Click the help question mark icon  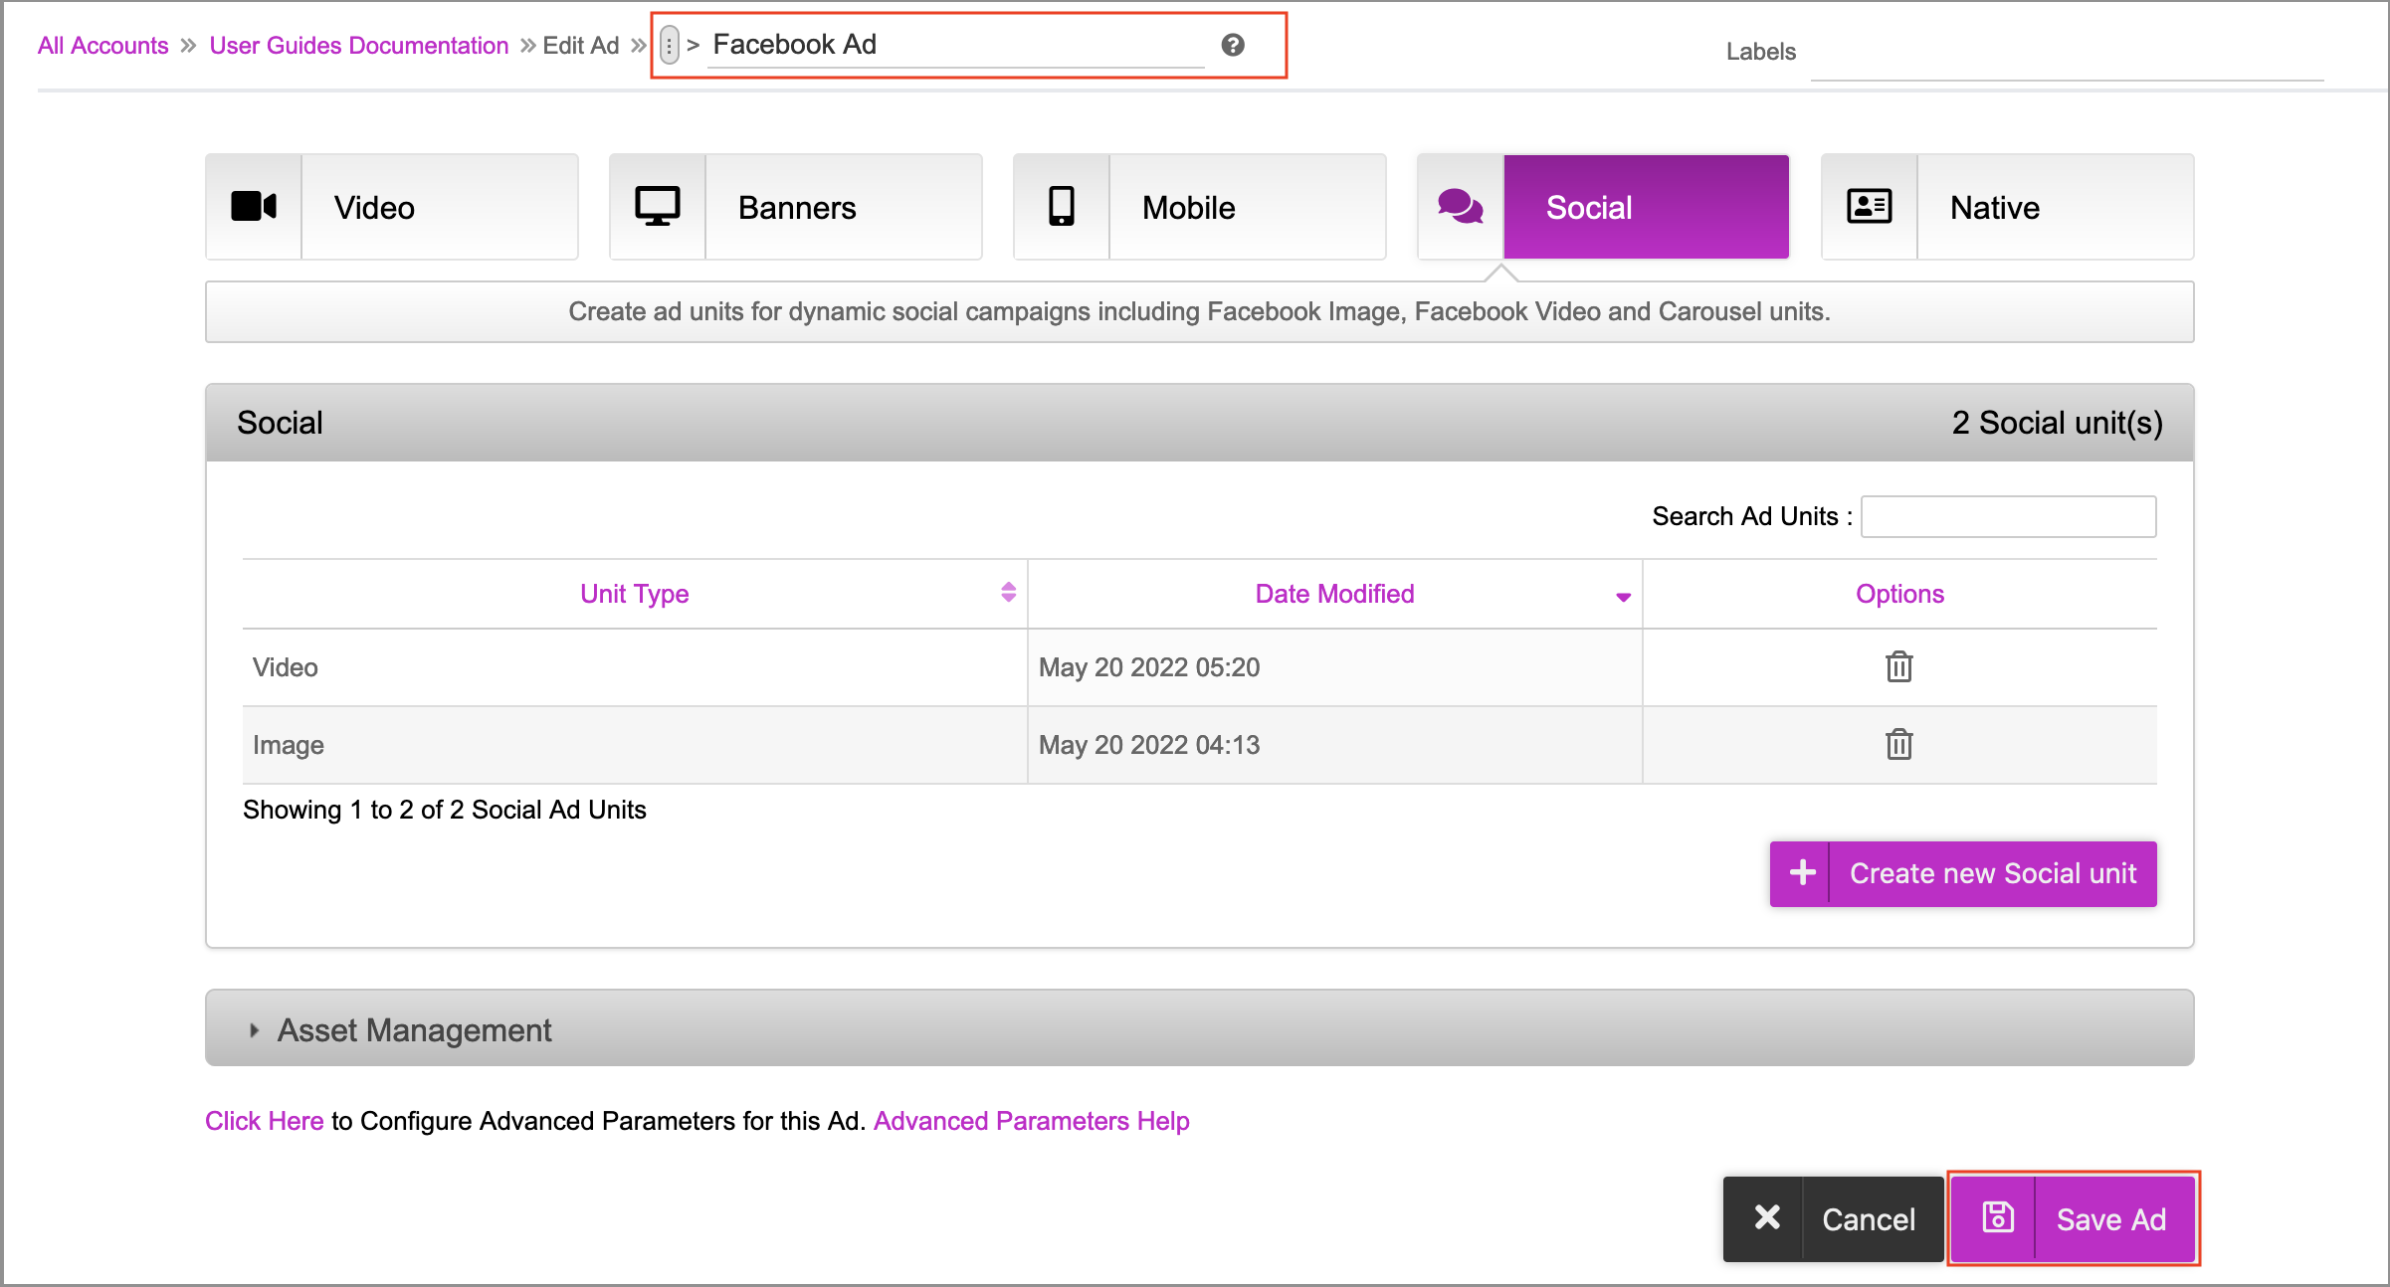[x=1233, y=45]
